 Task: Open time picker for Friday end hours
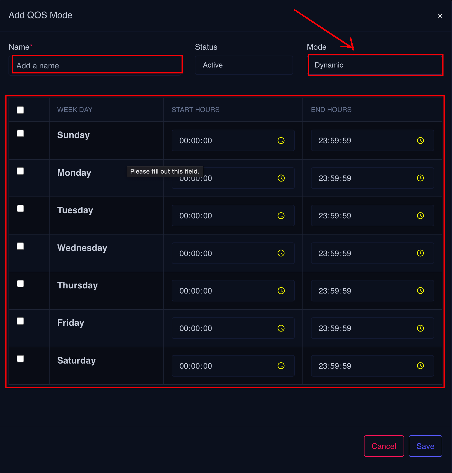420,328
